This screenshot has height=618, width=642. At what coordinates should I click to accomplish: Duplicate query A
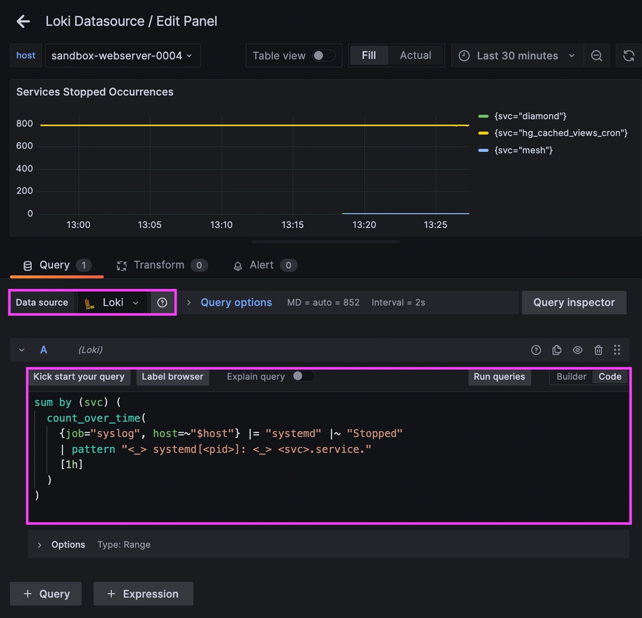tap(557, 350)
